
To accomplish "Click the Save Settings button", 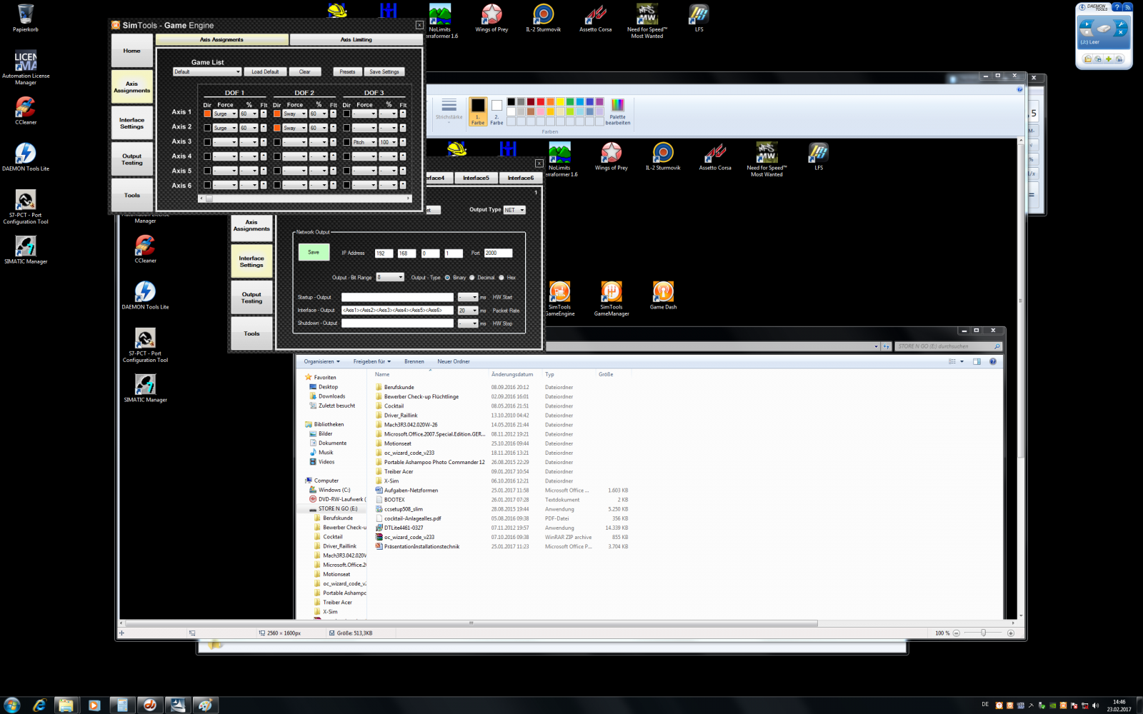I will point(384,71).
